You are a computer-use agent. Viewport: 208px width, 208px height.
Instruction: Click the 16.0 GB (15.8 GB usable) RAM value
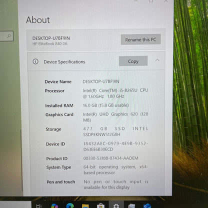[x=106, y=105]
